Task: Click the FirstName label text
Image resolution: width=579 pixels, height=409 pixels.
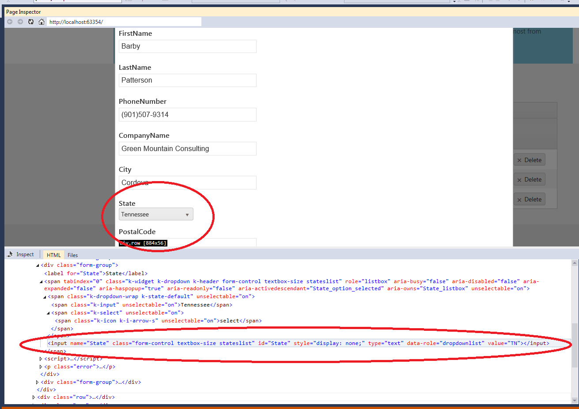Action: point(135,34)
